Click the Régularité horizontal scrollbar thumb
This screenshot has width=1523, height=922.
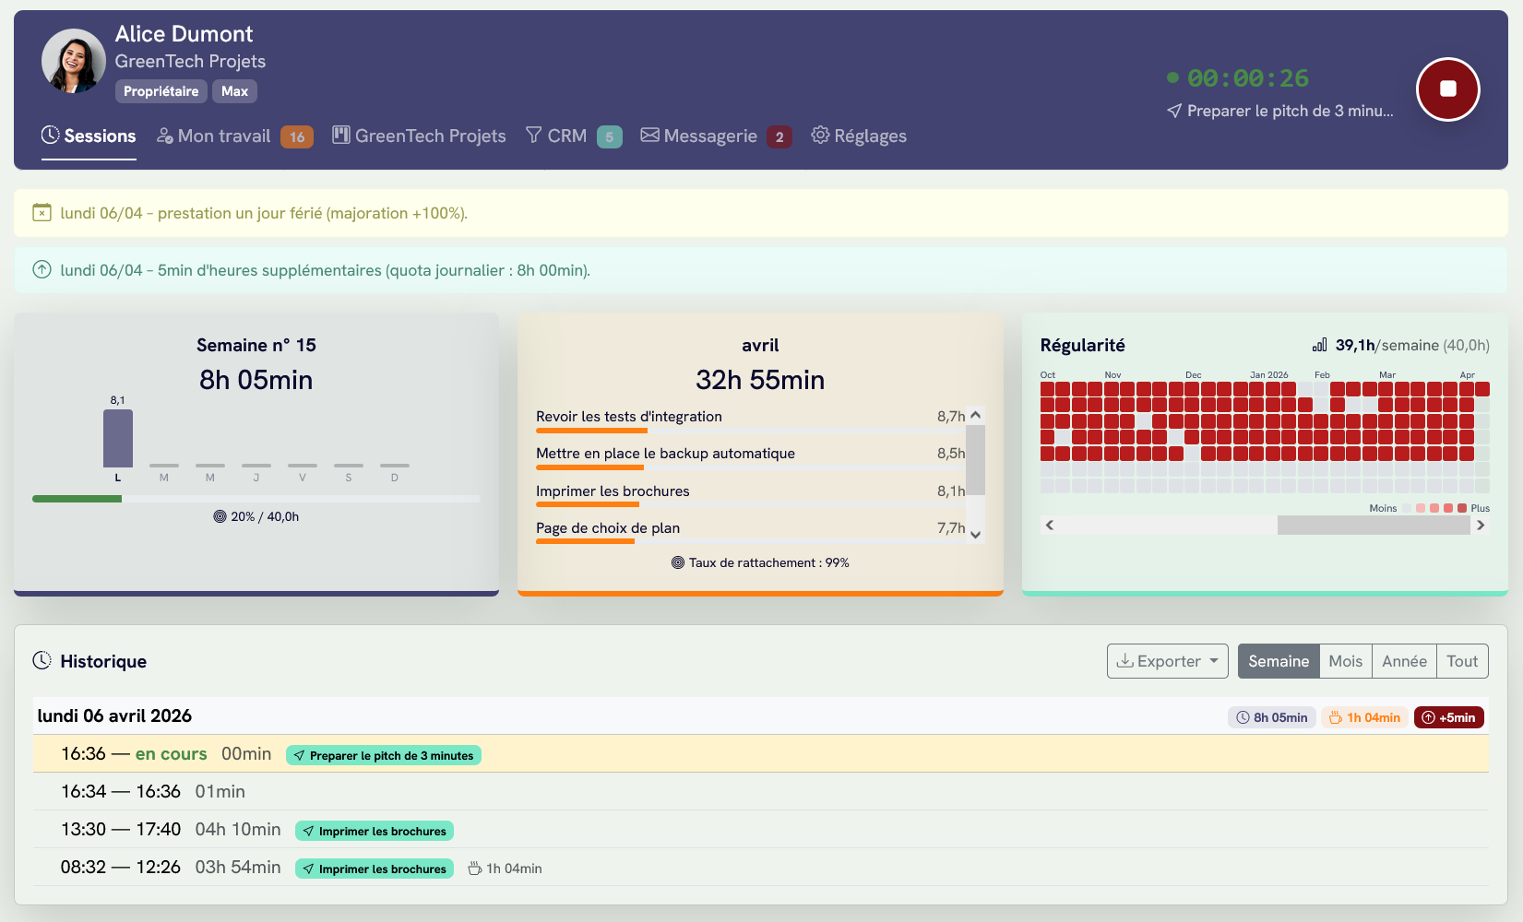coord(1373,526)
